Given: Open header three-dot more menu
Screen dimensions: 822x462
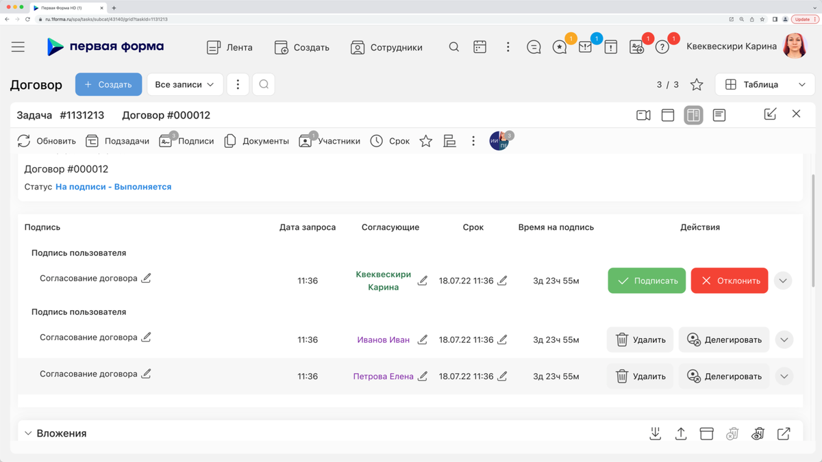Looking at the screenshot, I should point(508,47).
